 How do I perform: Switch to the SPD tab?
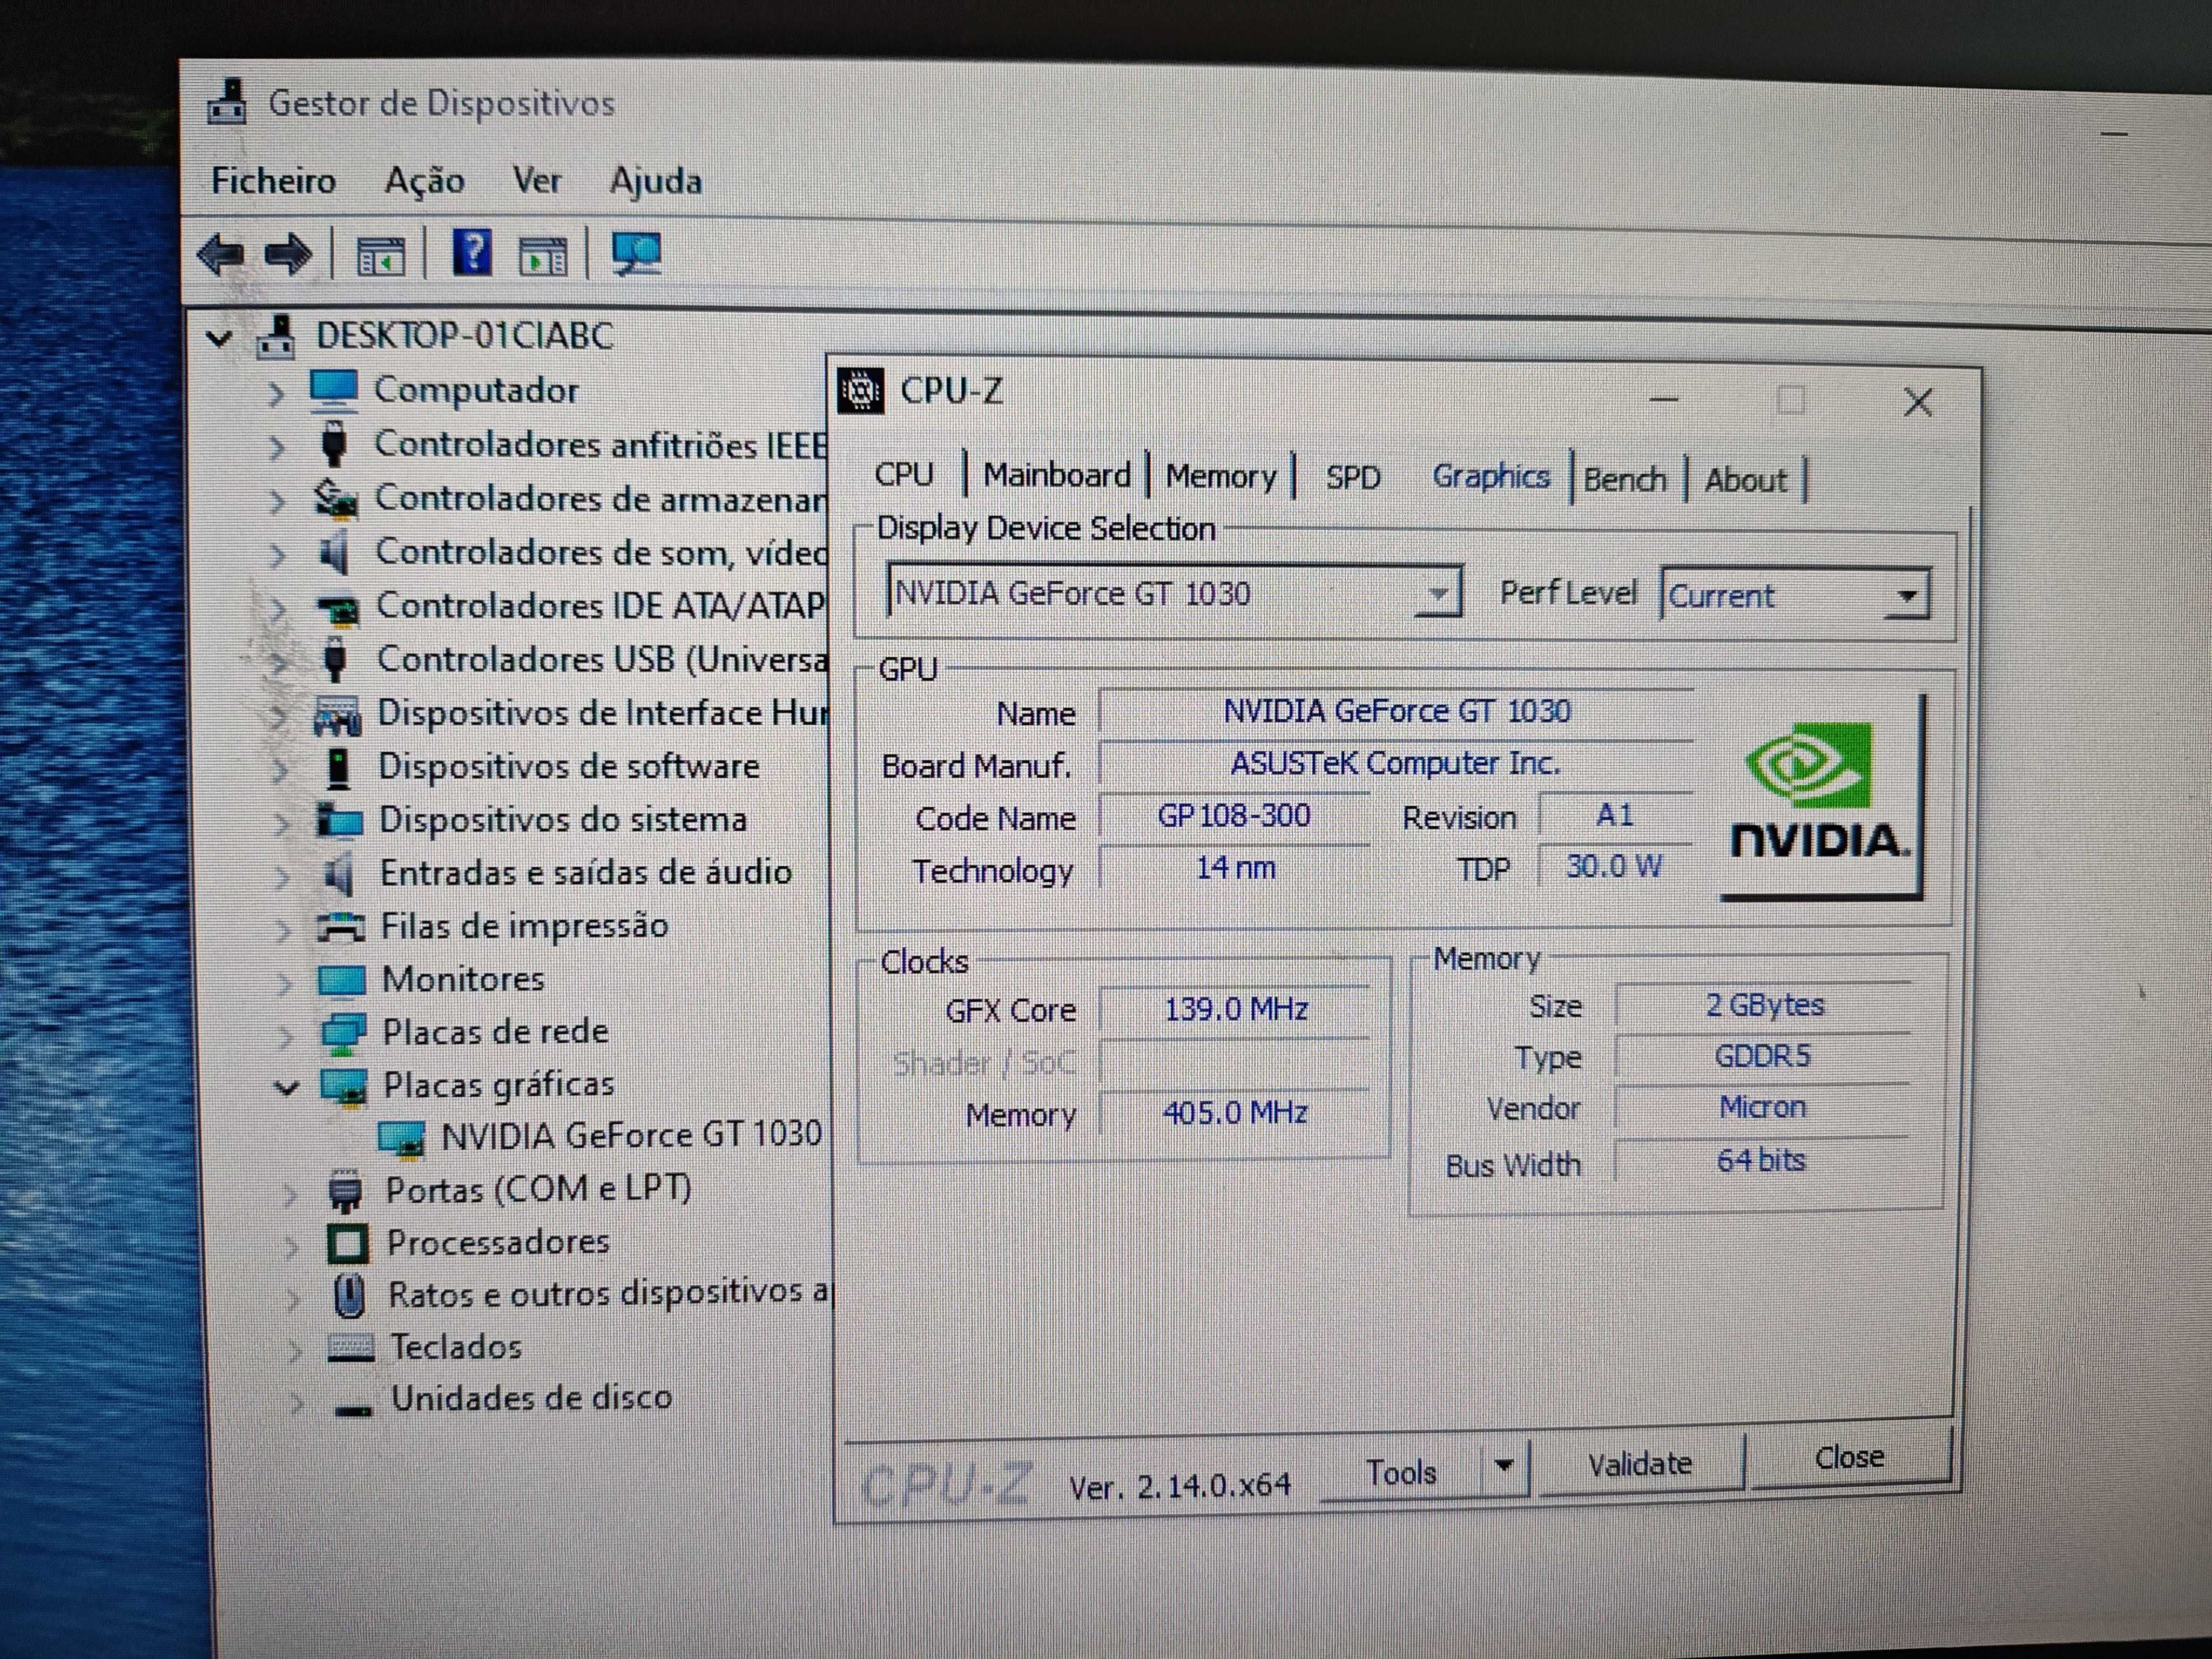pos(1353,478)
